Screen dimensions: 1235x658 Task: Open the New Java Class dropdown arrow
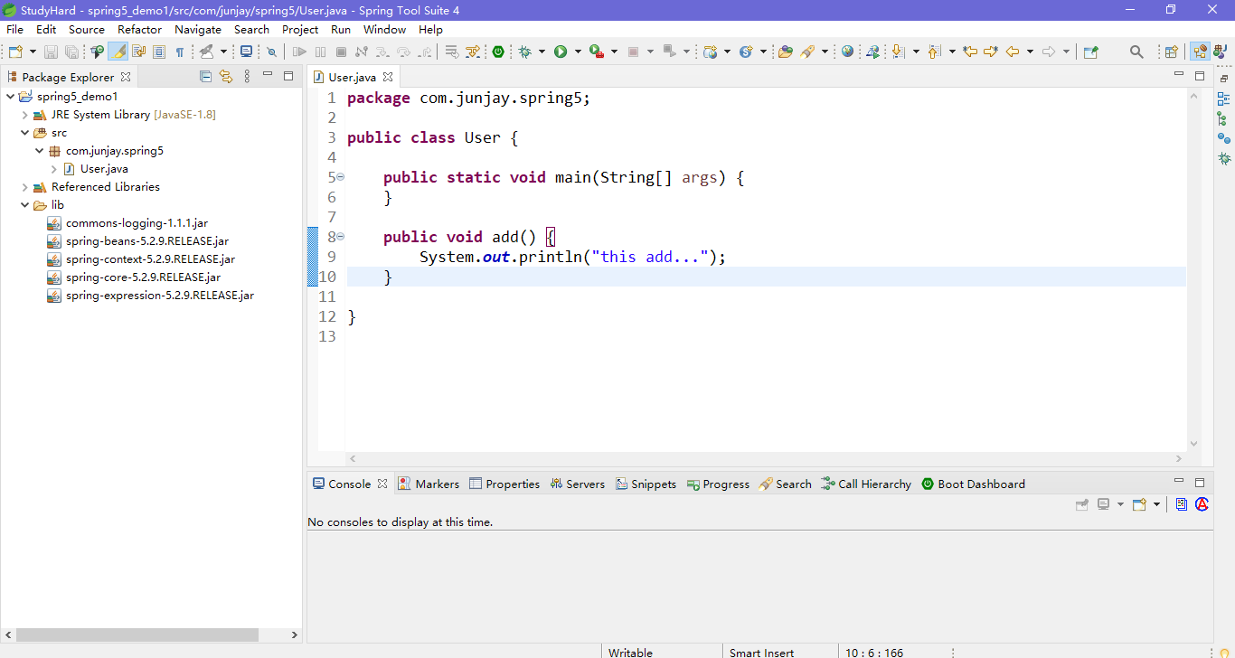coord(763,52)
